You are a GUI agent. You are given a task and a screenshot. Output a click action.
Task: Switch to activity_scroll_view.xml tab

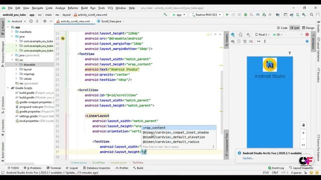point(75,21)
